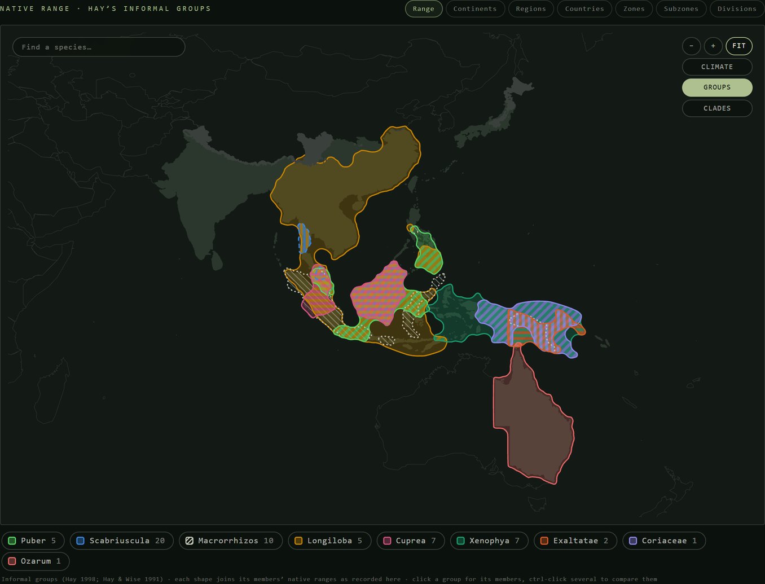This screenshot has width=765, height=584.
Task: Zoom in the map with plus button
Action: coord(713,46)
